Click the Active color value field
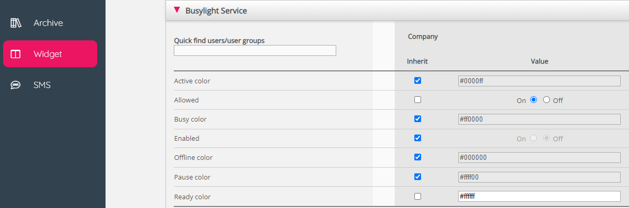 [x=538, y=81]
